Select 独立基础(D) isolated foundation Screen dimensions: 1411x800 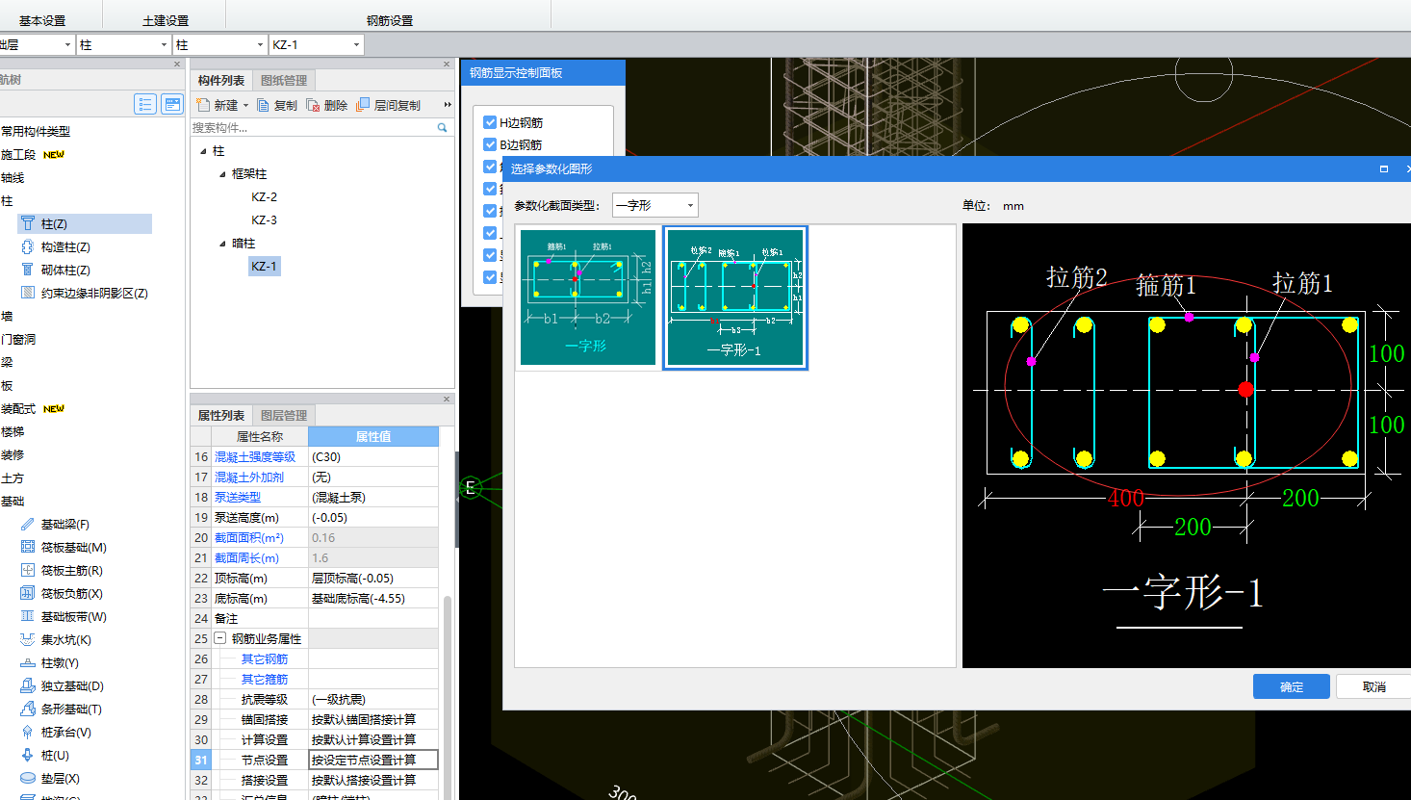tap(62, 685)
